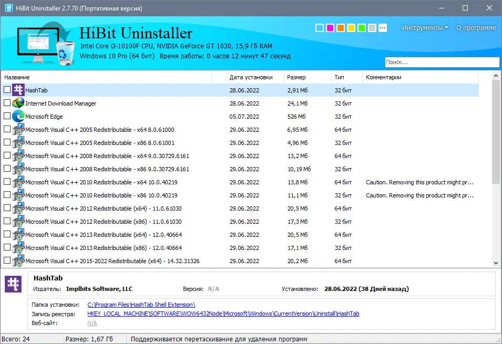Click icon of Visual C++ 2010 x64 entry
The image size is (502, 344).
pos(18,182)
